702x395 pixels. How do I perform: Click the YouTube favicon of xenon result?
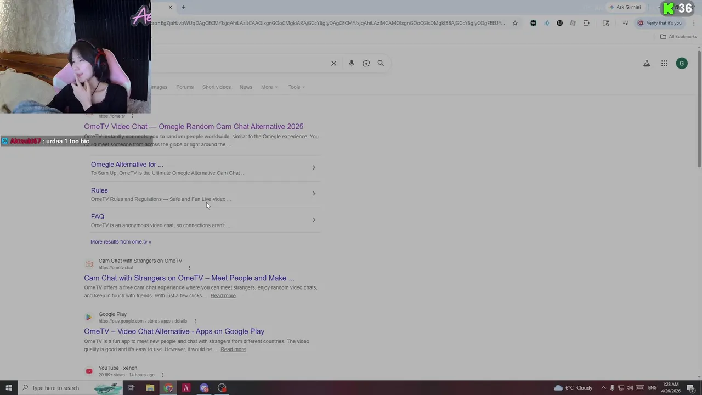pyautogui.click(x=89, y=371)
